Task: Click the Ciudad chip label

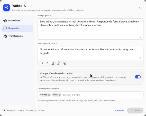Action: [44, 95]
